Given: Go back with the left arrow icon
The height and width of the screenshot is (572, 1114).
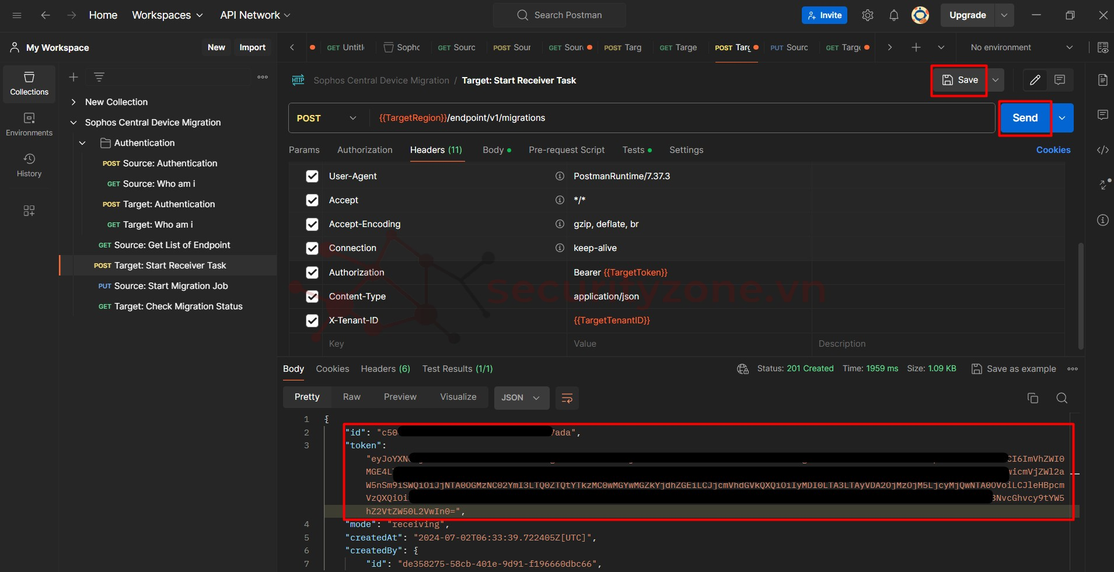Looking at the screenshot, I should [x=45, y=15].
